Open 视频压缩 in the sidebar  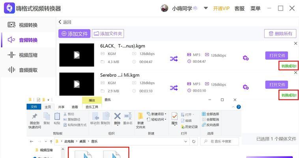22,55
